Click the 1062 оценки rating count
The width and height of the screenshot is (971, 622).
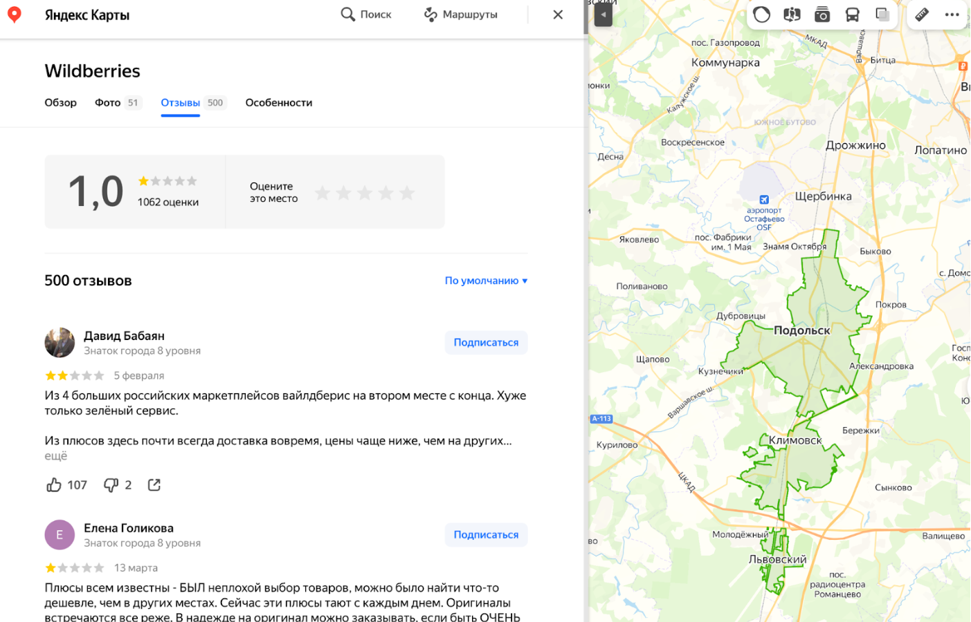coord(168,202)
